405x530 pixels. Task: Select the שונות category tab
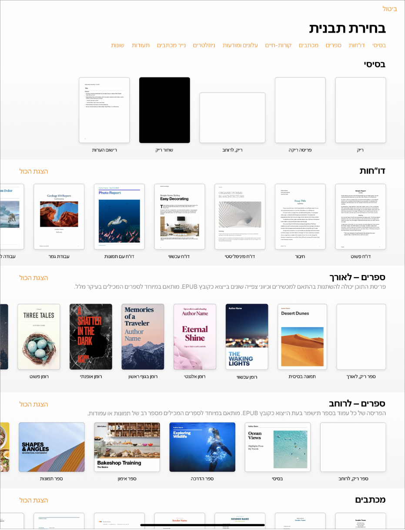(x=118, y=45)
